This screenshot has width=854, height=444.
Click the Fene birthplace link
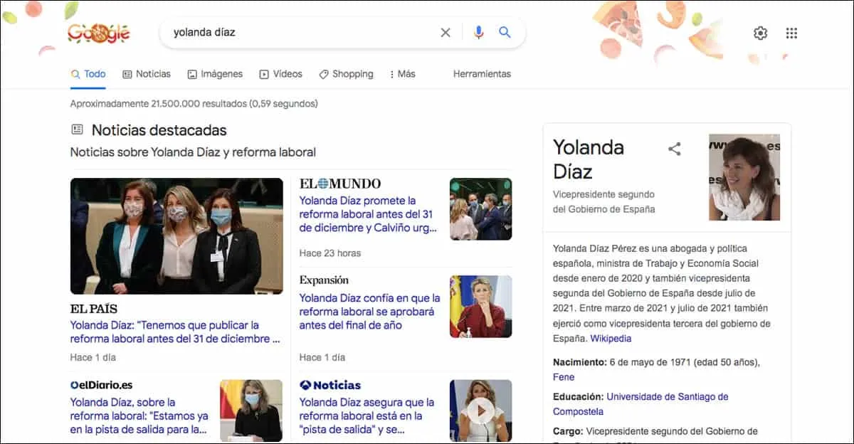pyautogui.click(x=564, y=377)
